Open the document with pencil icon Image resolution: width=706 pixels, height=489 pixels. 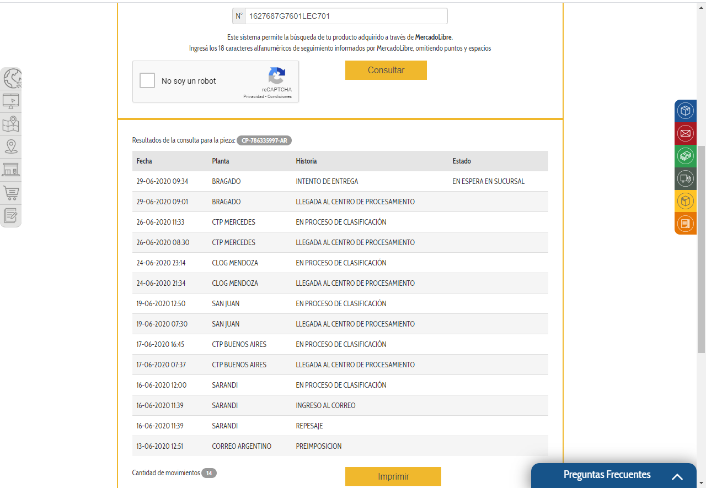(11, 215)
